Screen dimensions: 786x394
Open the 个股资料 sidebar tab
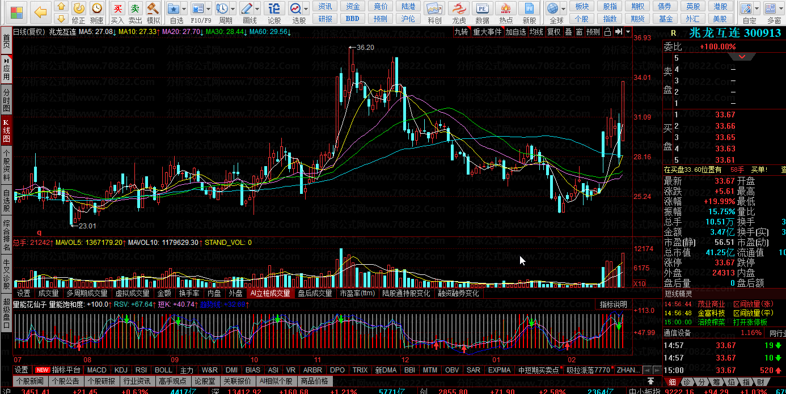(6, 165)
